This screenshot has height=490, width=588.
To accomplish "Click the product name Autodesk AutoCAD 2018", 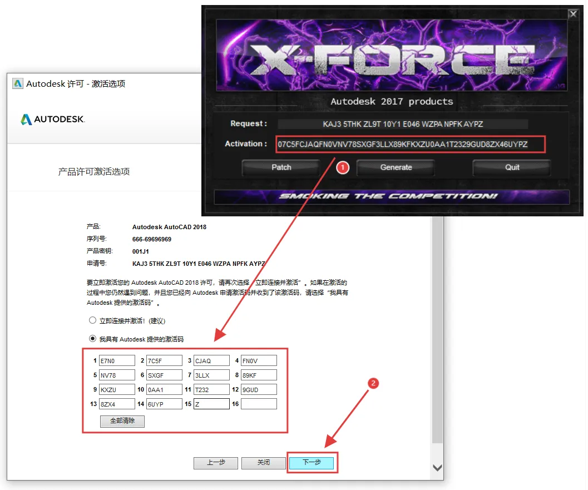I will tap(169, 227).
